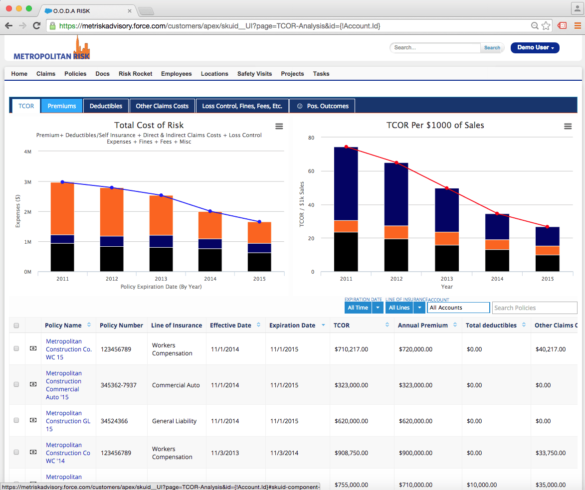Close the O.O.D.A RISK tab
Viewport: 585px width, 490px height.
click(130, 11)
